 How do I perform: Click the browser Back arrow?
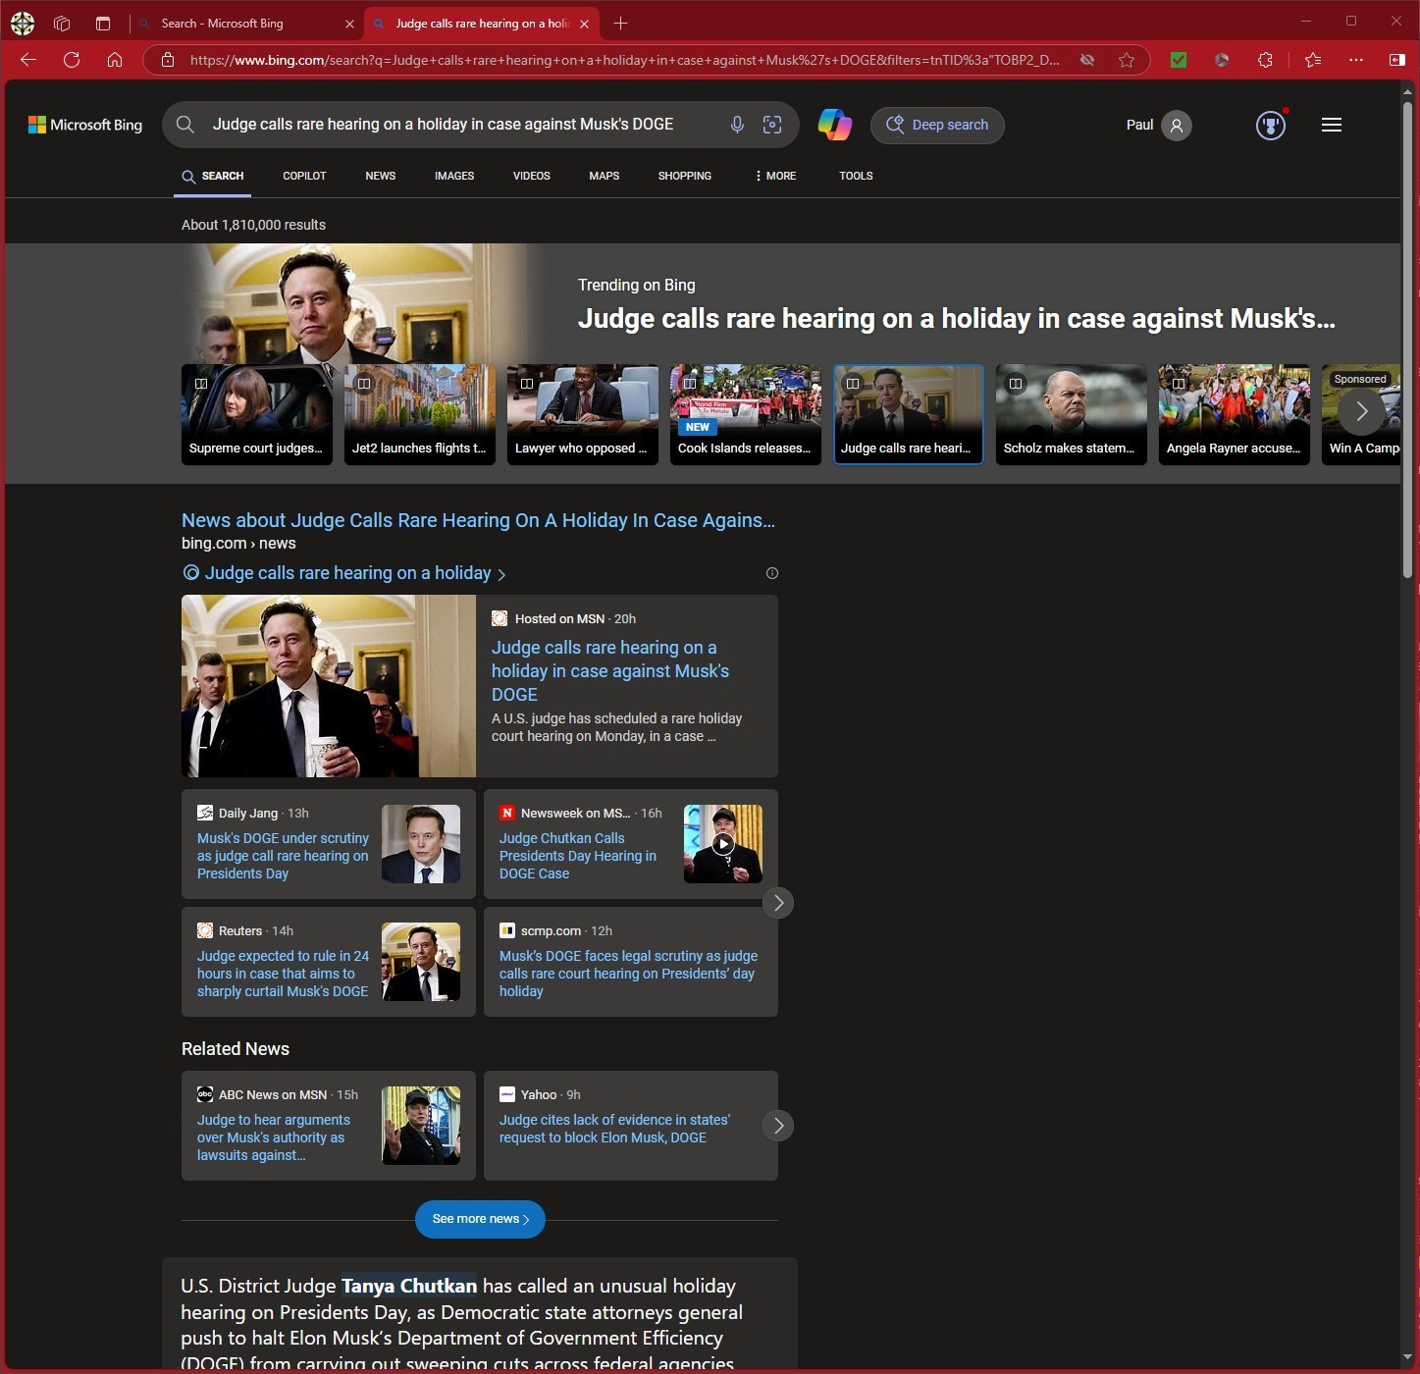pyautogui.click(x=27, y=60)
